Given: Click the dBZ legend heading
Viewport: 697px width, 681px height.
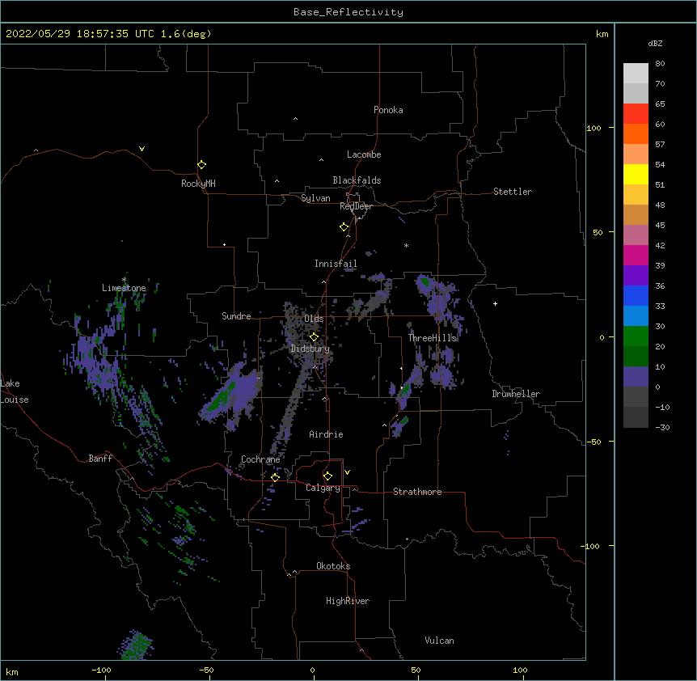Looking at the screenshot, I should (655, 43).
